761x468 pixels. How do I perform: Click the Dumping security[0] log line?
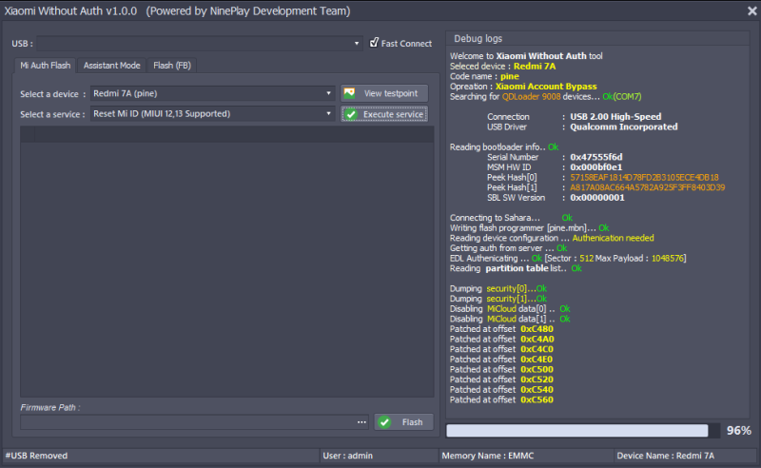pyautogui.click(x=498, y=288)
